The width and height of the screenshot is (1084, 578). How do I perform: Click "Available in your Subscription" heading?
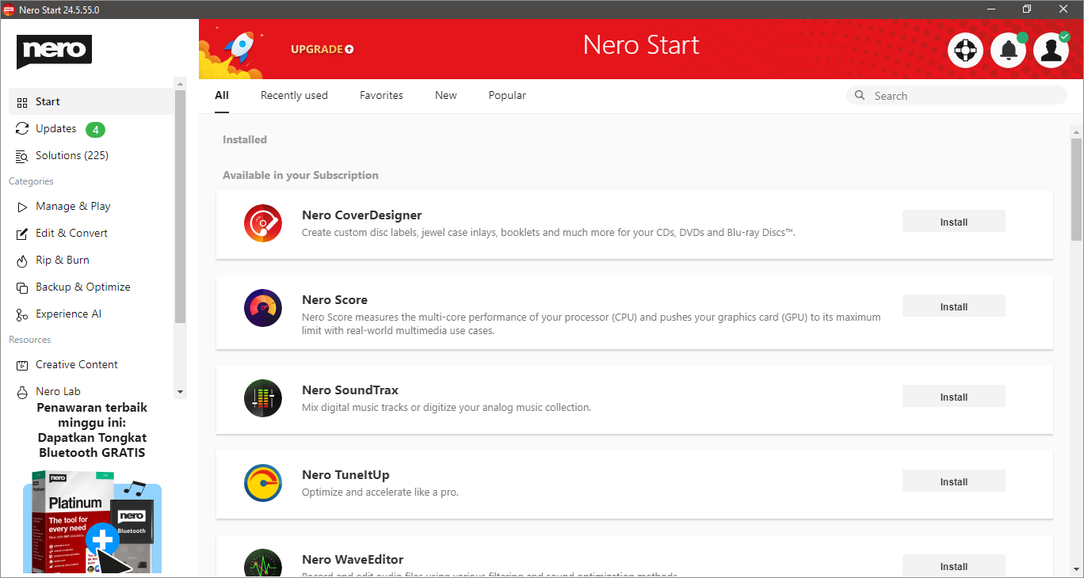pos(300,175)
